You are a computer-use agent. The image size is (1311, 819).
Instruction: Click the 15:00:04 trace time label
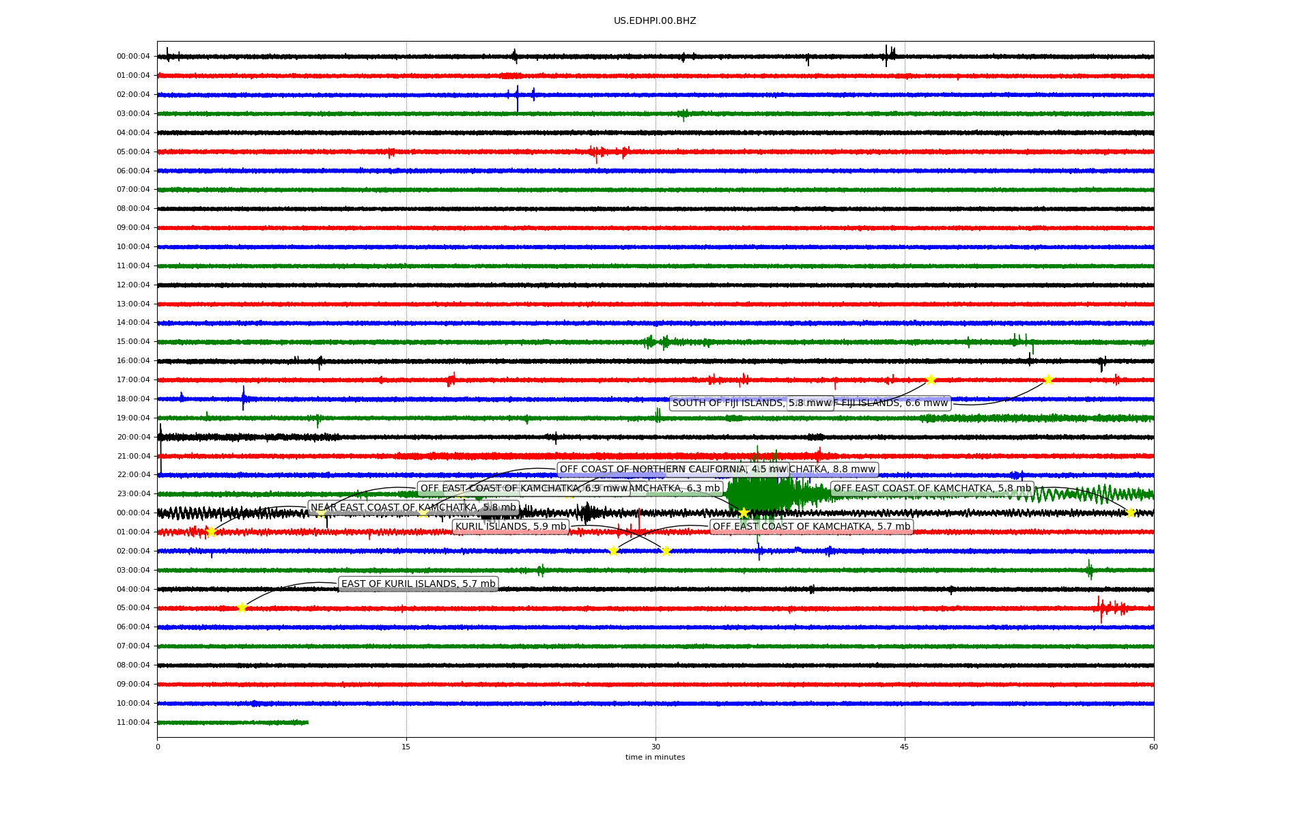tap(133, 342)
